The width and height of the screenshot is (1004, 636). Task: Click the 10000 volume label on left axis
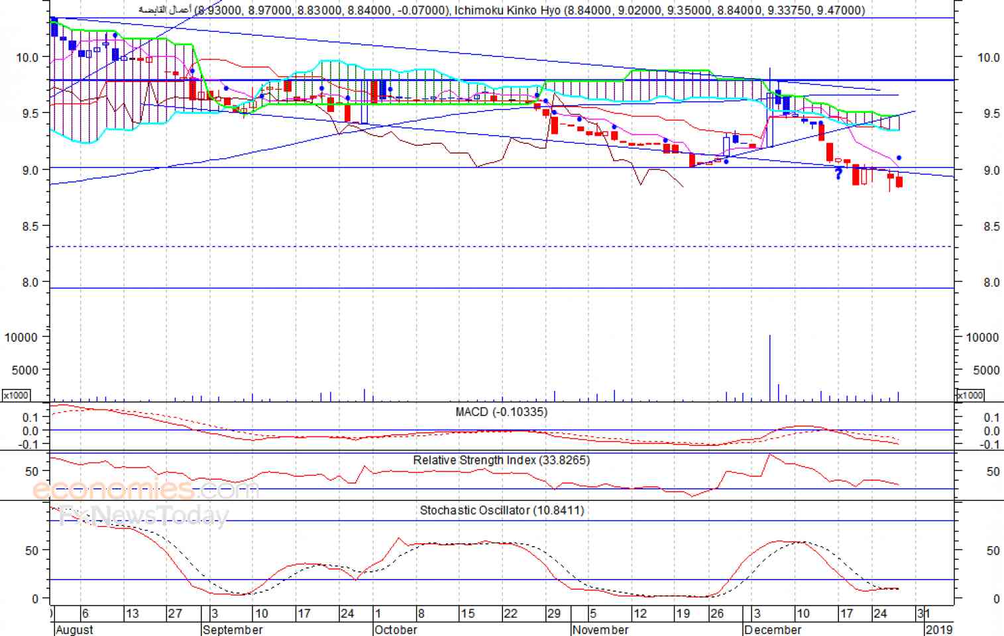(x=21, y=337)
